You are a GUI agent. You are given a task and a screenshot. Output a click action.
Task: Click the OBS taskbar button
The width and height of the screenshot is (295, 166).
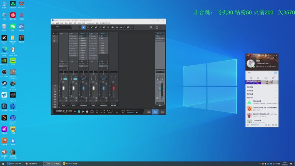pyautogui.click(x=52, y=164)
